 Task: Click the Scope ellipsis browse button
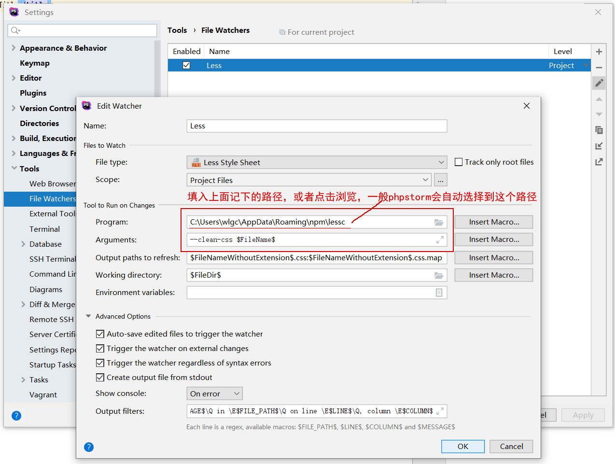tap(441, 180)
